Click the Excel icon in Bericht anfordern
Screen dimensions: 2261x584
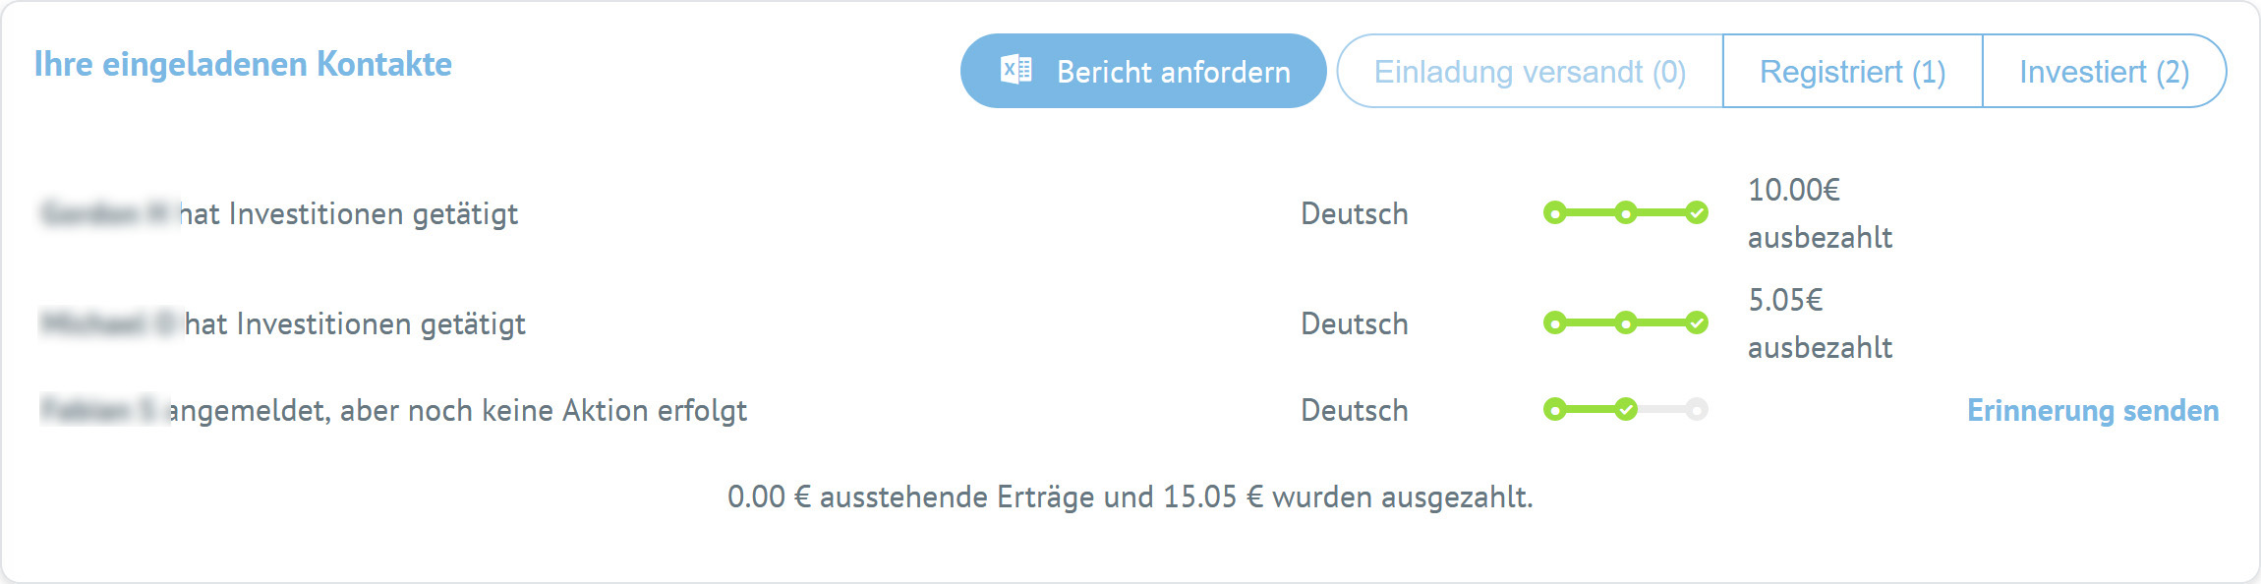(x=1015, y=70)
